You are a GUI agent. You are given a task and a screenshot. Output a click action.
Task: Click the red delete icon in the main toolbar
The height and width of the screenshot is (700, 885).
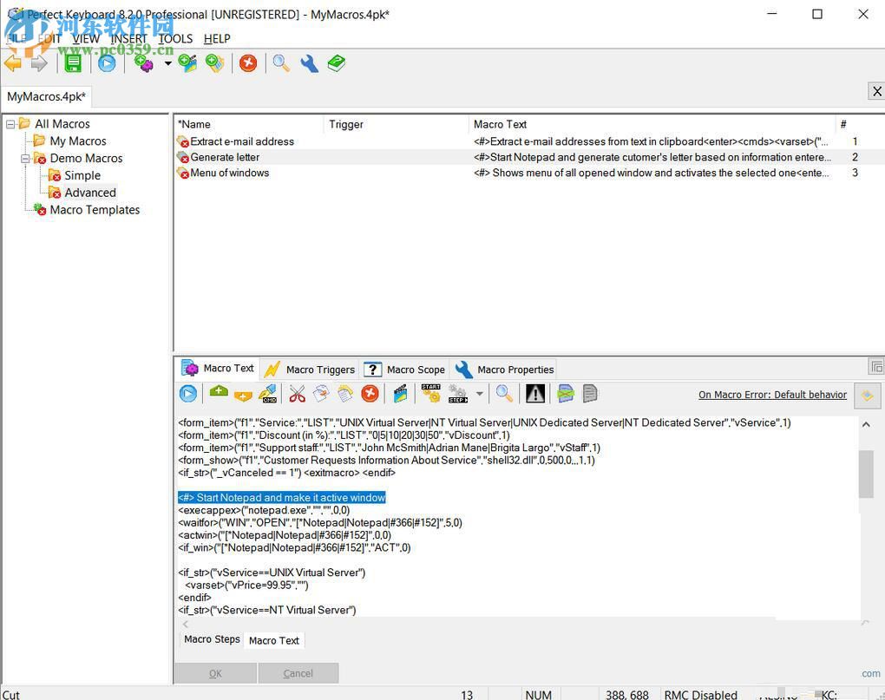[248, 63]
